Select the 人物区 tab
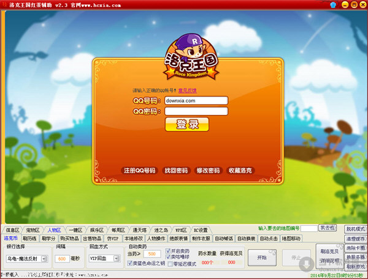Image resolution: width=368 pixels, height=279 pixels. click(54, 230)
